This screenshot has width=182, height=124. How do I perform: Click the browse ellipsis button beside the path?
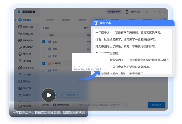124,105
